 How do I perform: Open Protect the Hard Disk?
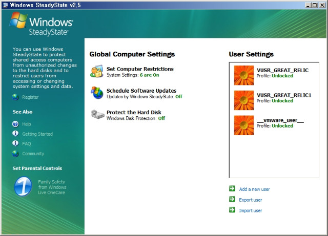[134, 112]
